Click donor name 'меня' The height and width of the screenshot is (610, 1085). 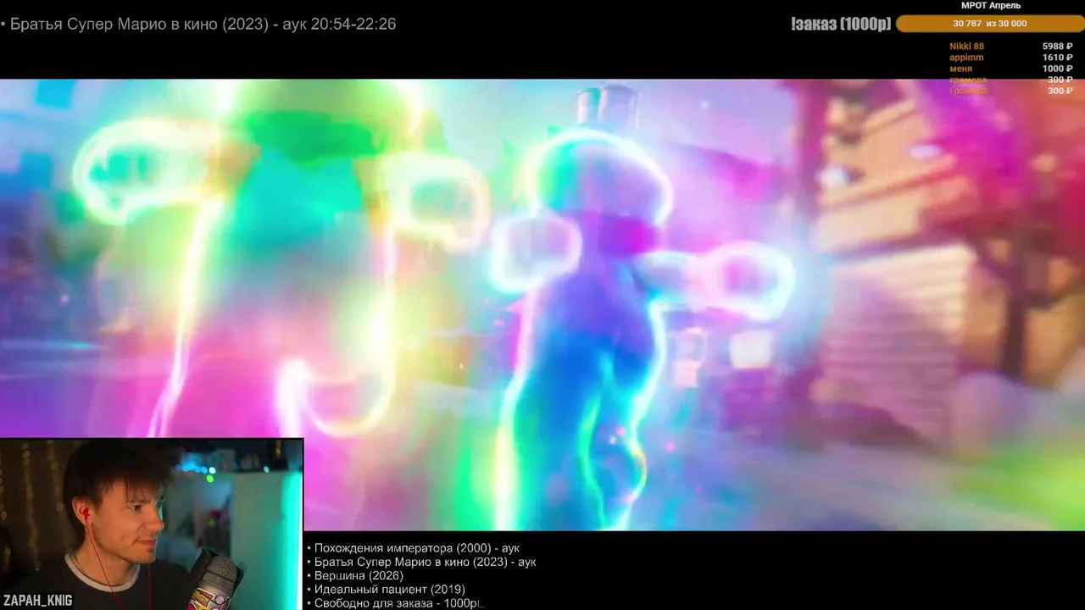960,69
